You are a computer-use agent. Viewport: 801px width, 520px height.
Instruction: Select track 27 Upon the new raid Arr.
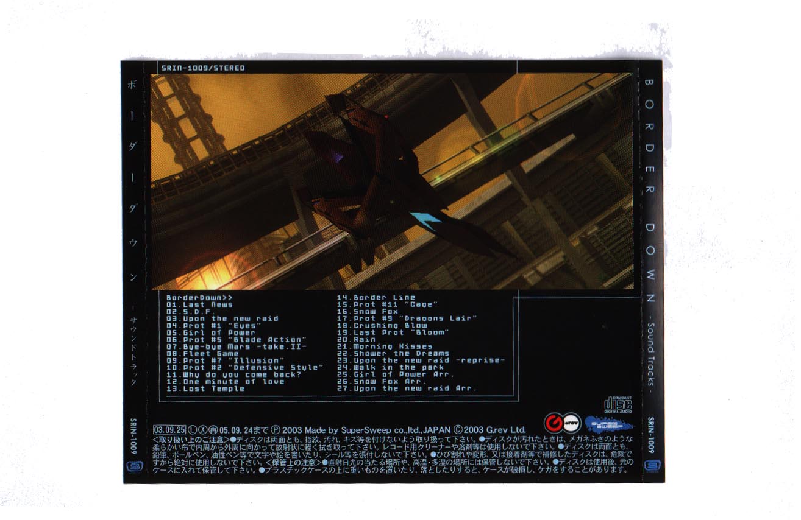[407, 388]
